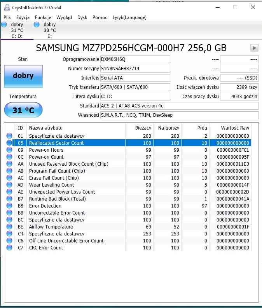Click the status orb for attribute BC

pyautogui.click(x=9, y=220)
